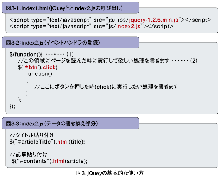Click the ボタンを押した時 comment line
The height and width of the screenshot is (177, 220).
click(x=106, y=87)
